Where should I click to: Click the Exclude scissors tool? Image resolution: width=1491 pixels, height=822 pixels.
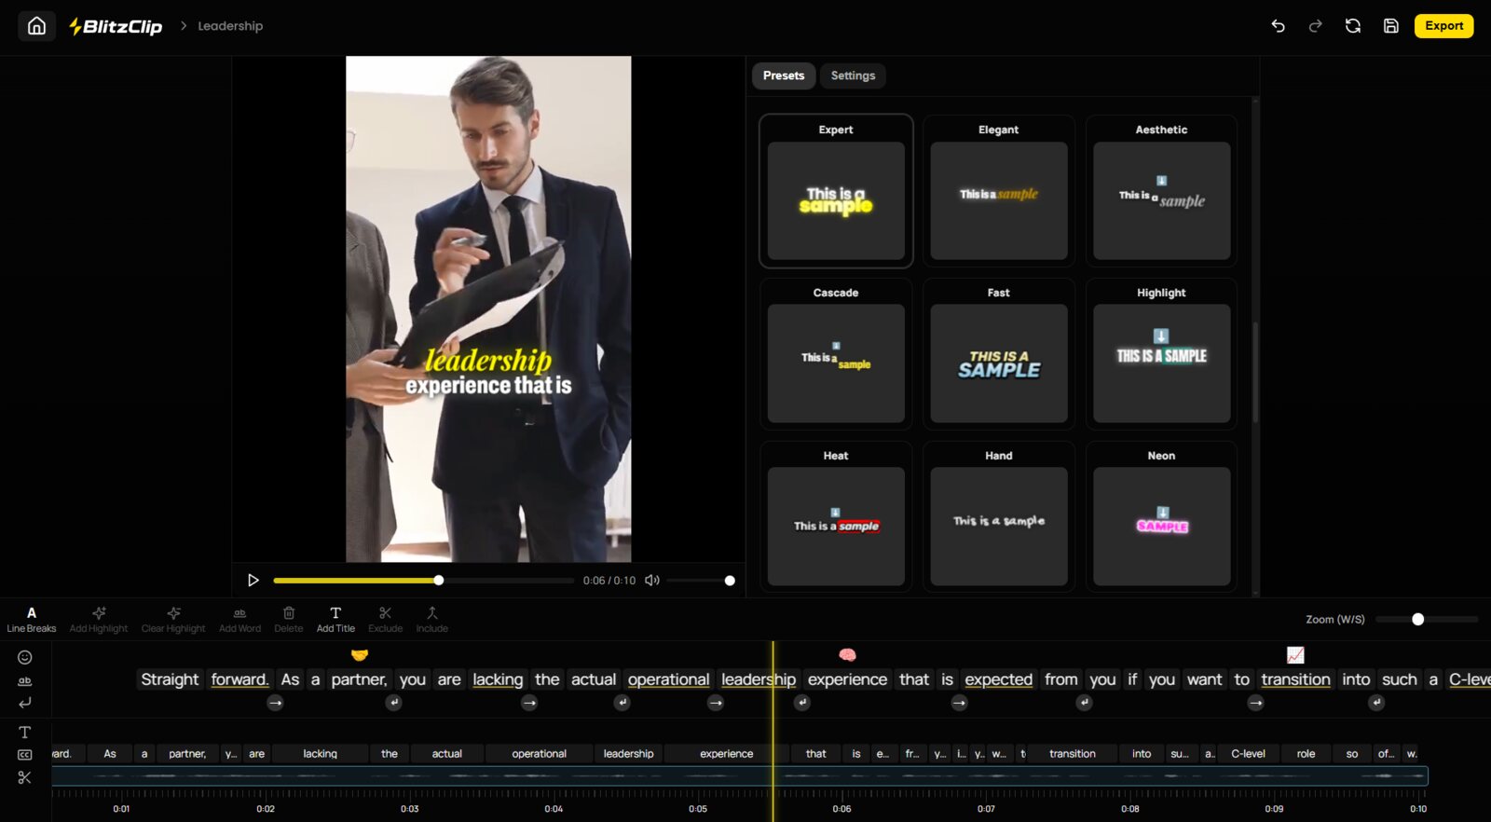tap(386, 620)
